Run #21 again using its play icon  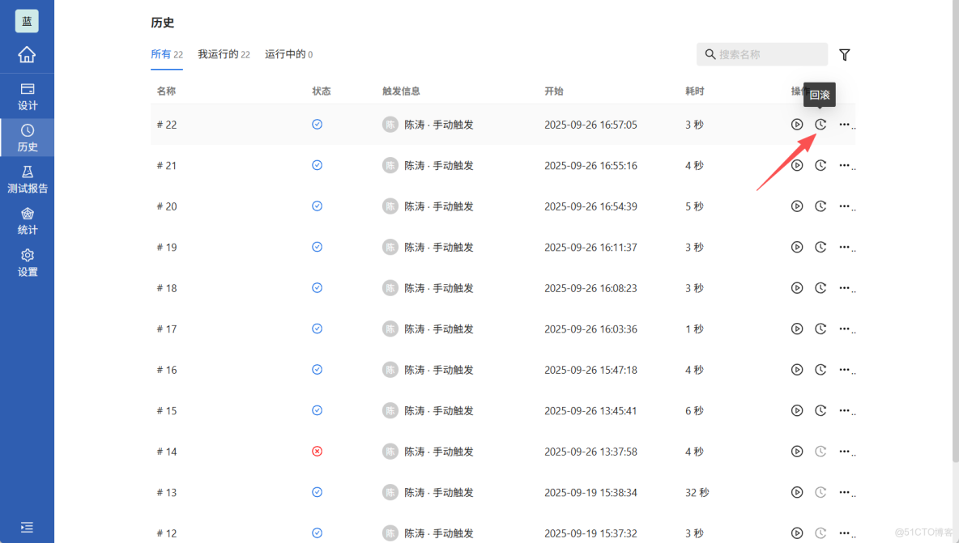point(796,165)
